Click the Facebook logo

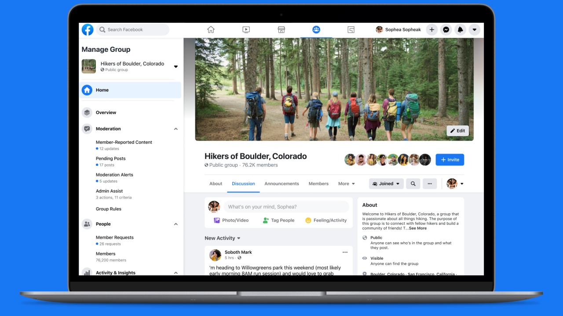point(87,29)
